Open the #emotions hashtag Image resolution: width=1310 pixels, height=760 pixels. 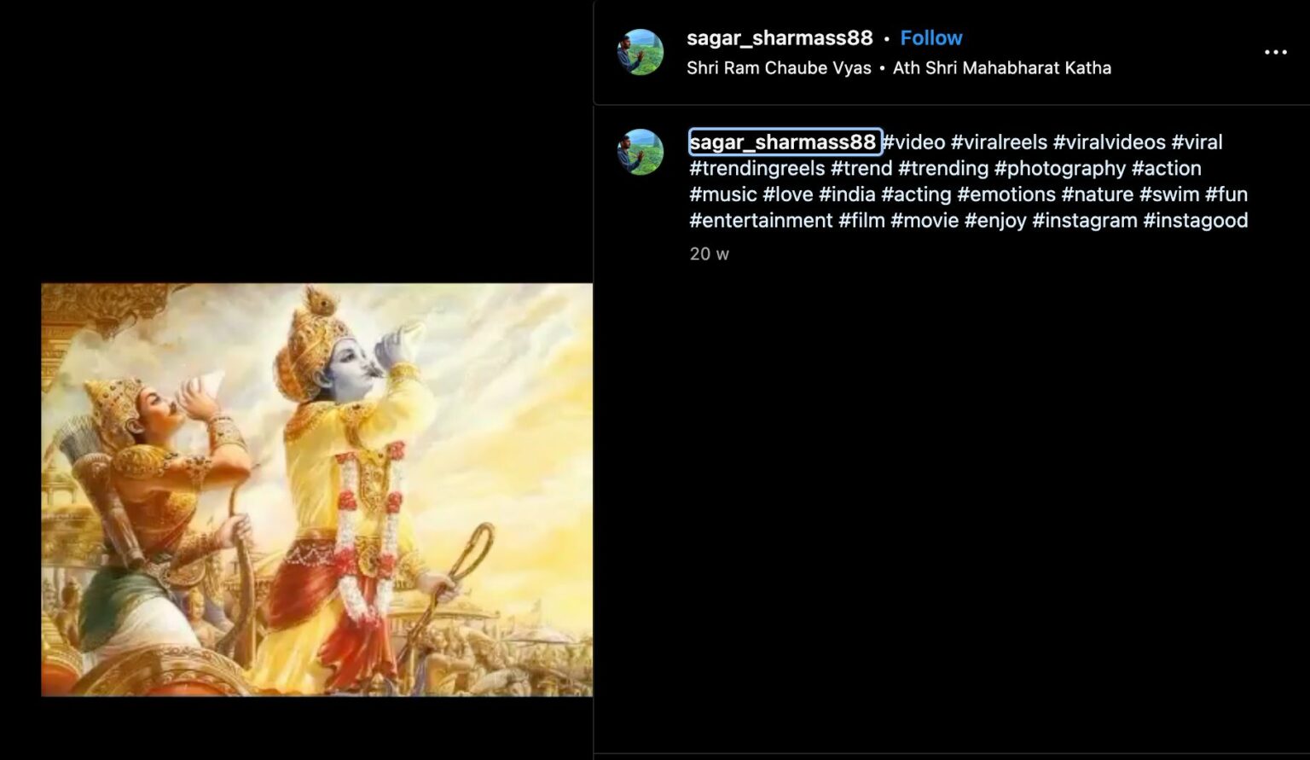pos(1006,194)
